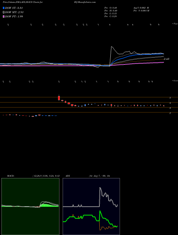Open the MACD indicator chart panel
The width and height of the screenshot is (178, 235).
30,207
